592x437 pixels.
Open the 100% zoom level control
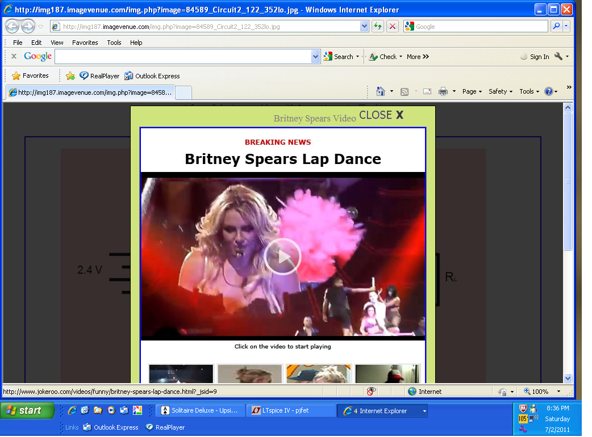point(542,392)
